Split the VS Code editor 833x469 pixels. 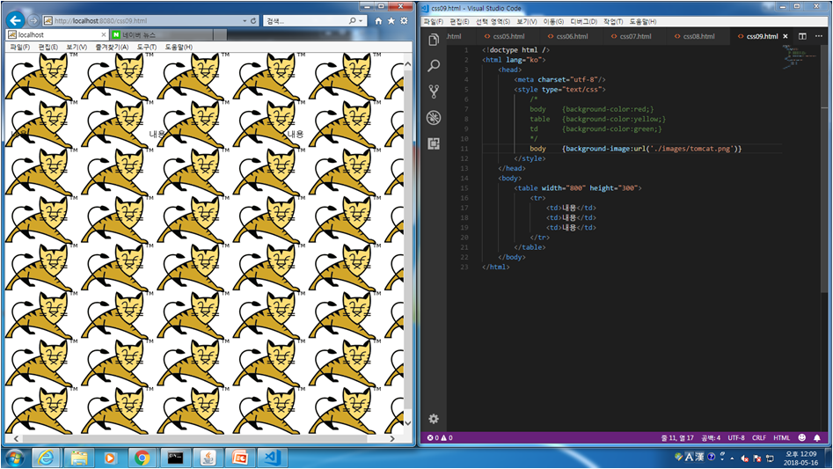[x=802, y=36]
